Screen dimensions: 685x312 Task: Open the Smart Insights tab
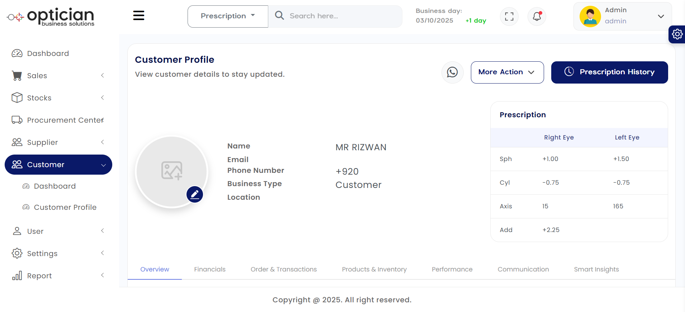pyautogui.click(x=596, y=269)
